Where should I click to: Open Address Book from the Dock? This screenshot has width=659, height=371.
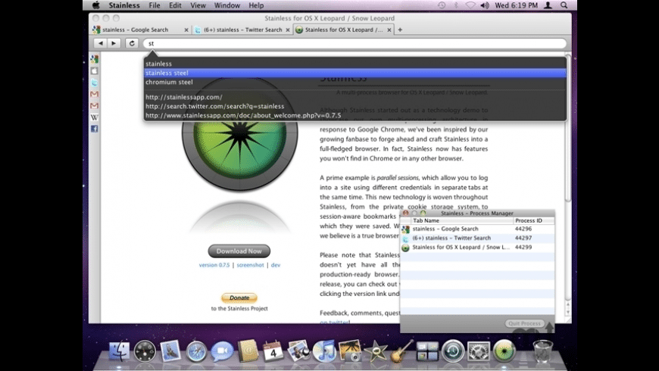(x=248, y=351)
